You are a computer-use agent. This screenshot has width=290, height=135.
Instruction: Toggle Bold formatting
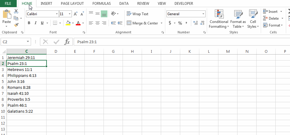click(29, 23)
